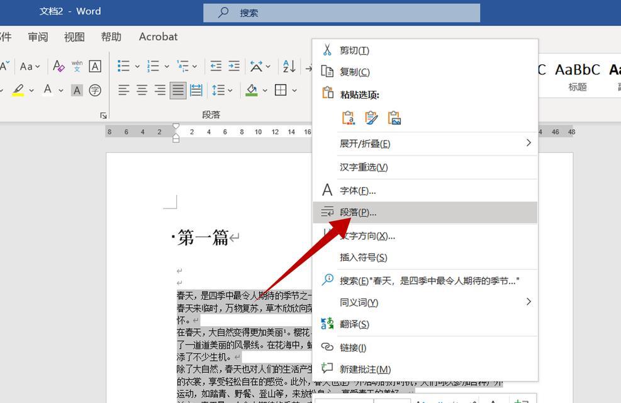Open the font color dropdown arrow

point(61,90)
